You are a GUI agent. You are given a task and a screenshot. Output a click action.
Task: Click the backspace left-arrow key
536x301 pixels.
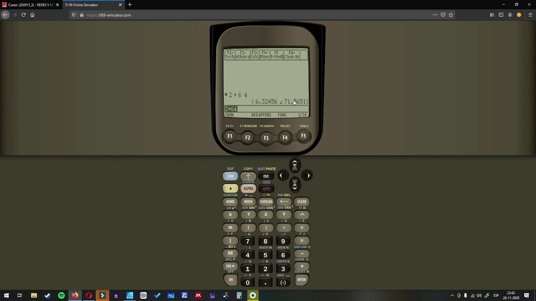point(284,202)
